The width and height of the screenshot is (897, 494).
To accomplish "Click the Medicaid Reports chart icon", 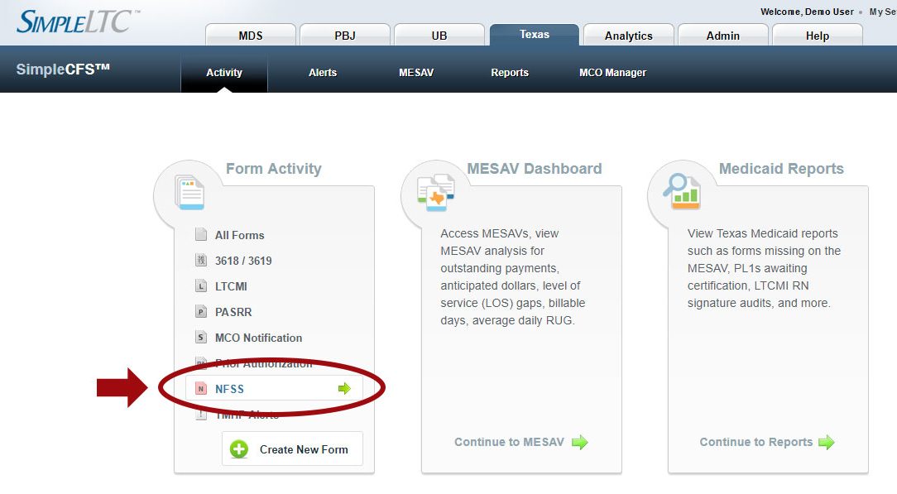I will click(x=682, y=192).
